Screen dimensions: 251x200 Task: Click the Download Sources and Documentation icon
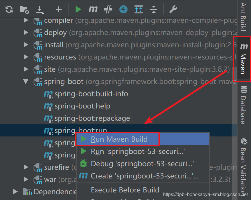(40, 10)
